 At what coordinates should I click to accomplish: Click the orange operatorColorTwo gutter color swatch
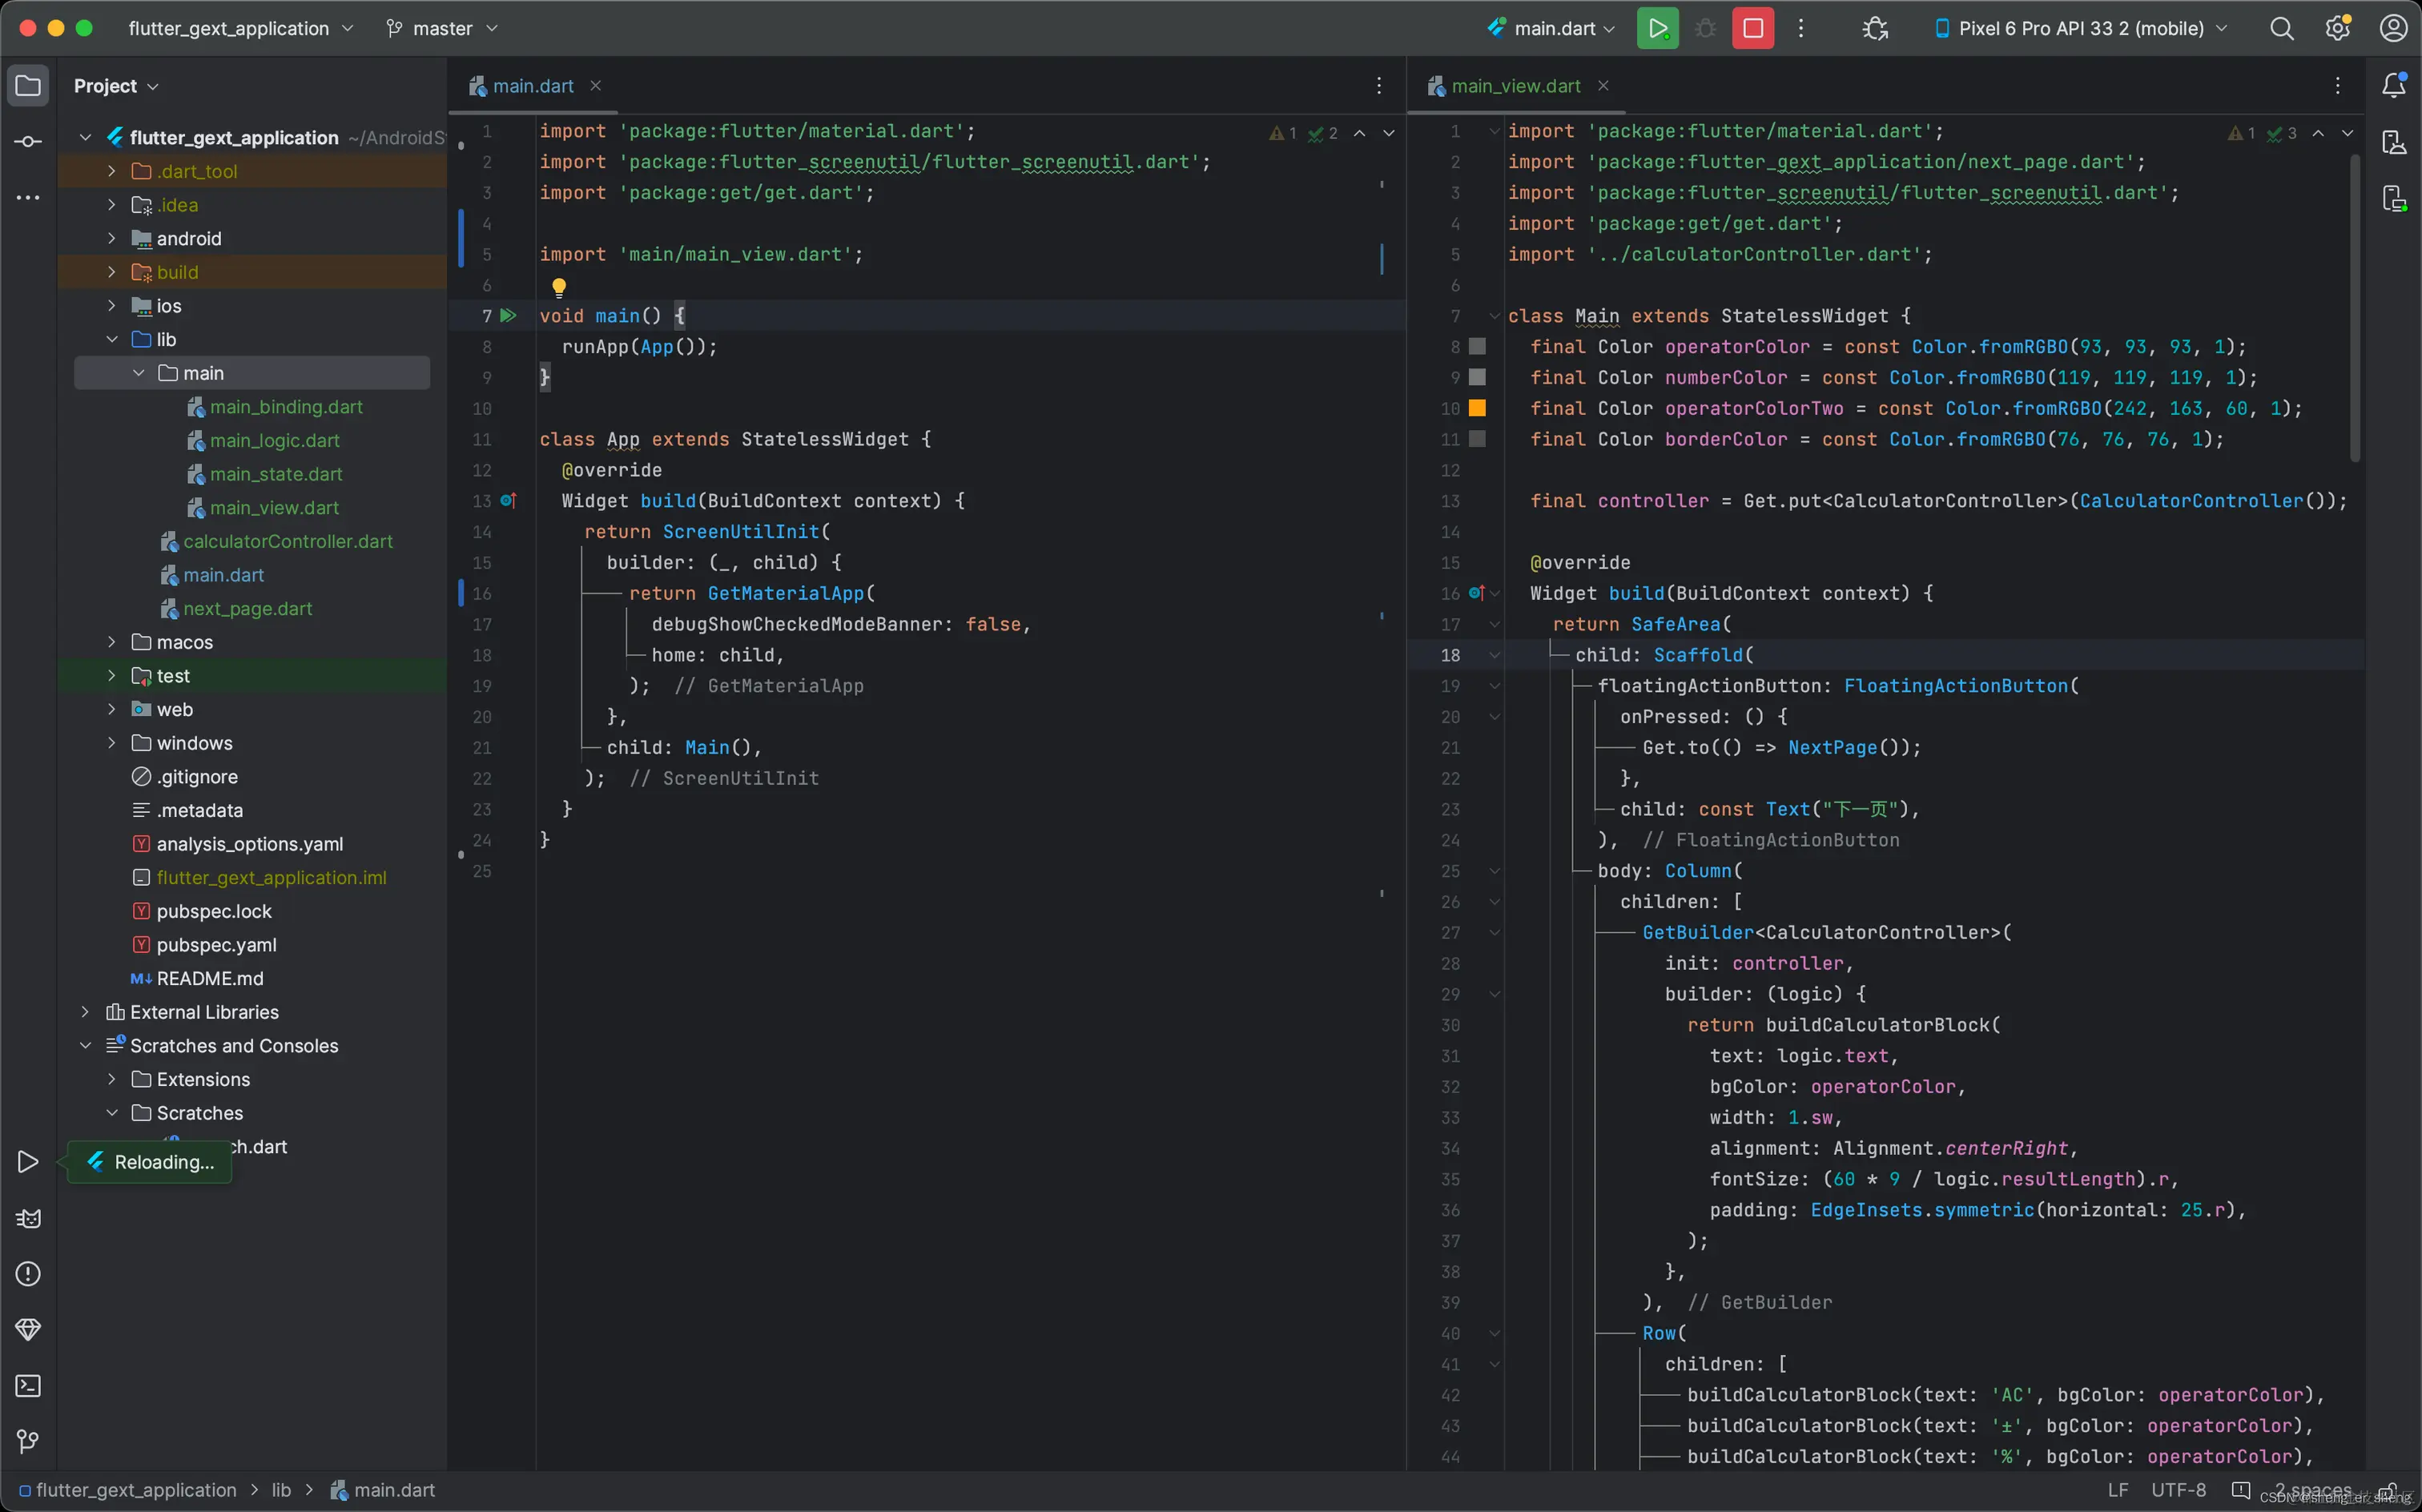pyautogui.click(x=1477, y=408)
